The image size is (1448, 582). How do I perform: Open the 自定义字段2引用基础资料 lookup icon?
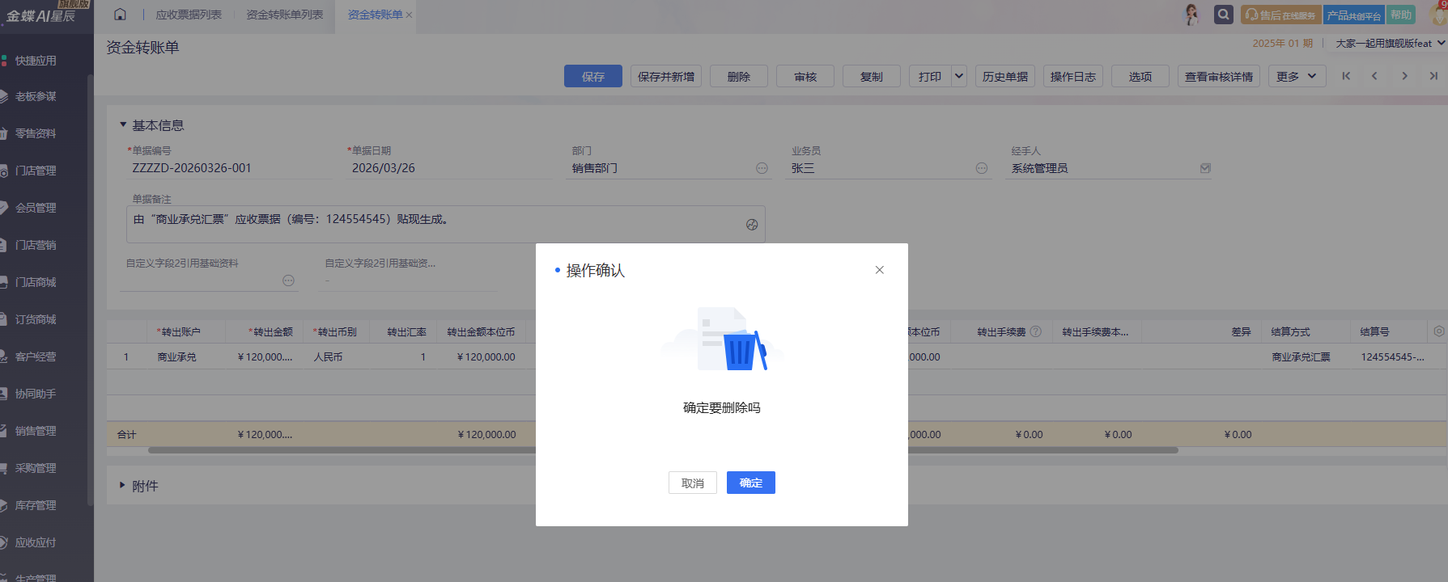click(288, 280)
